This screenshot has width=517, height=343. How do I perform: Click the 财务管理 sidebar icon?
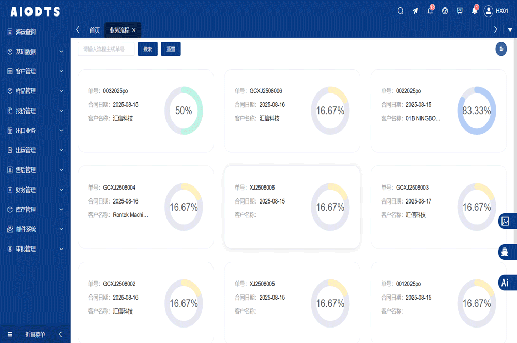coord(10,190)
